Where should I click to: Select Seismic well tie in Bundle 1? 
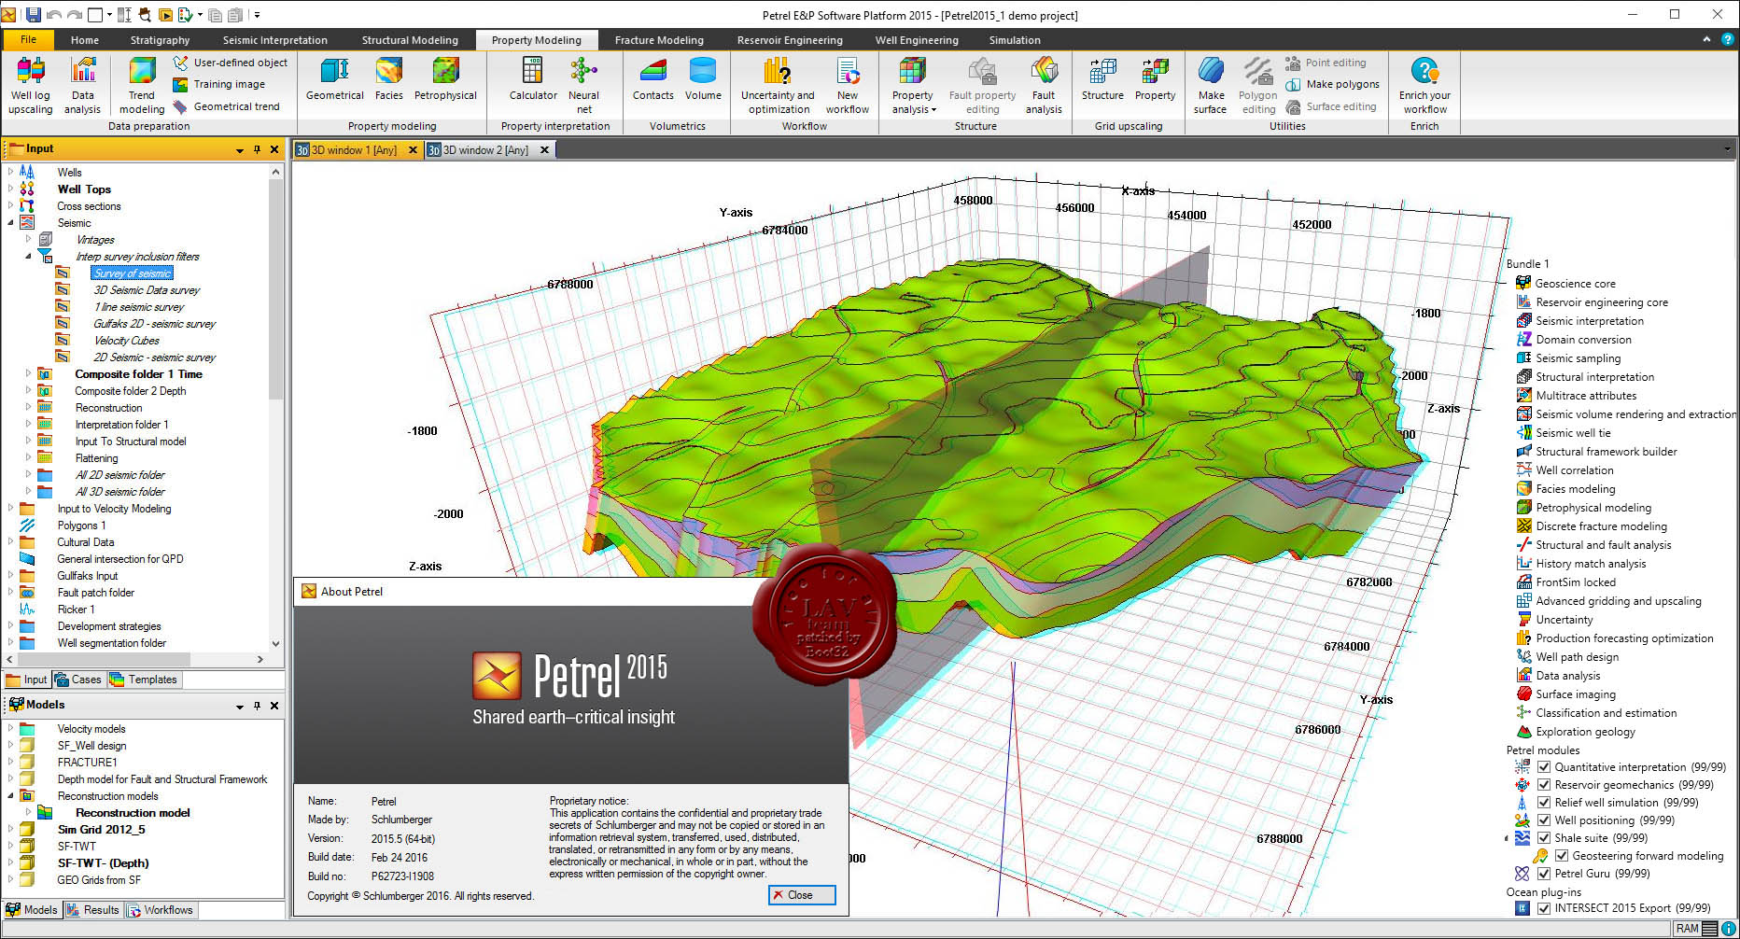click(x=1574, y=433)
